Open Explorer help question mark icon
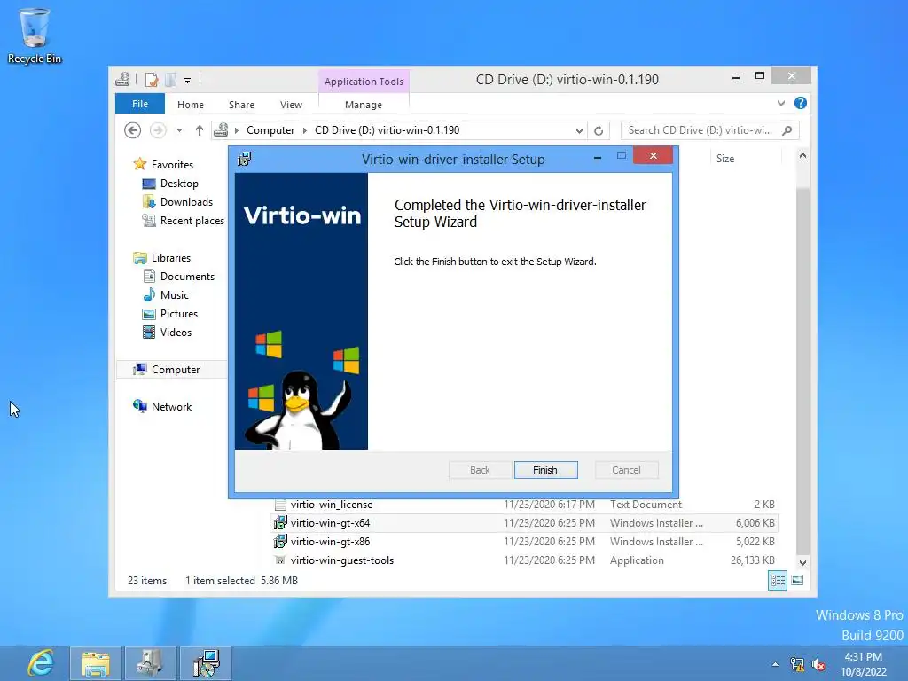This screenshot has height=681, width=908. click(x=801, y=103)
